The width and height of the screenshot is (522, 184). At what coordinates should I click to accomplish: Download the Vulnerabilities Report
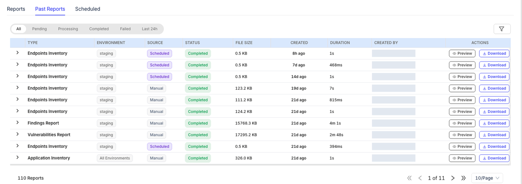coord(494,135)
